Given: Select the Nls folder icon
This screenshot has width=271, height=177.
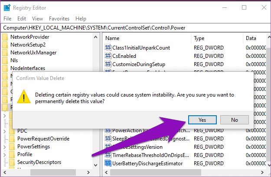Looking at the screenshot, I should pos(5,60).
